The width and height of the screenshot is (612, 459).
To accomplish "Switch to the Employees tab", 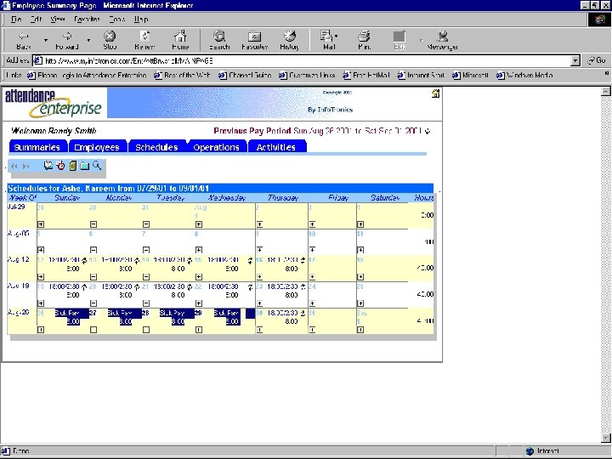I will point(97,147).
